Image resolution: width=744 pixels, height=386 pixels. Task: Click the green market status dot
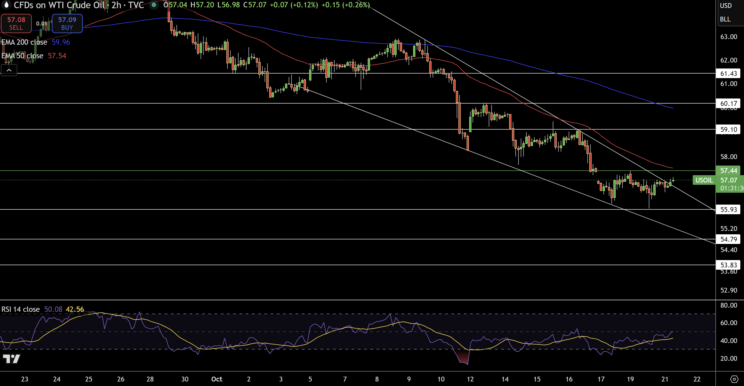154,5
